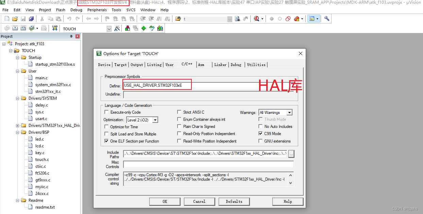Expand the Drivers/STM32F1xx_HAL_Driver folder

coord(18,126)
